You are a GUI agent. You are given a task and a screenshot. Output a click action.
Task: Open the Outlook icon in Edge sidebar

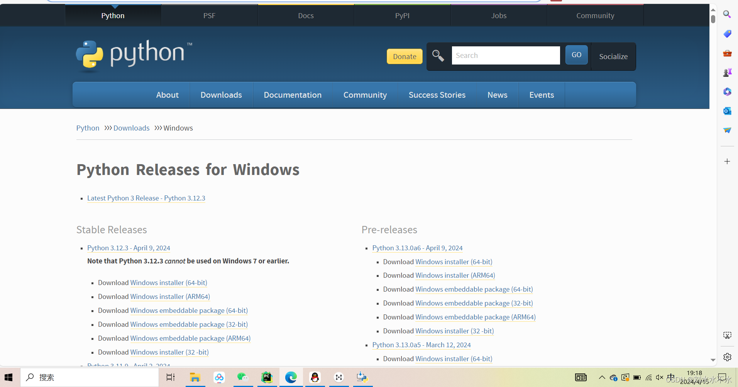pyautogui.click(x=727, y=111)
